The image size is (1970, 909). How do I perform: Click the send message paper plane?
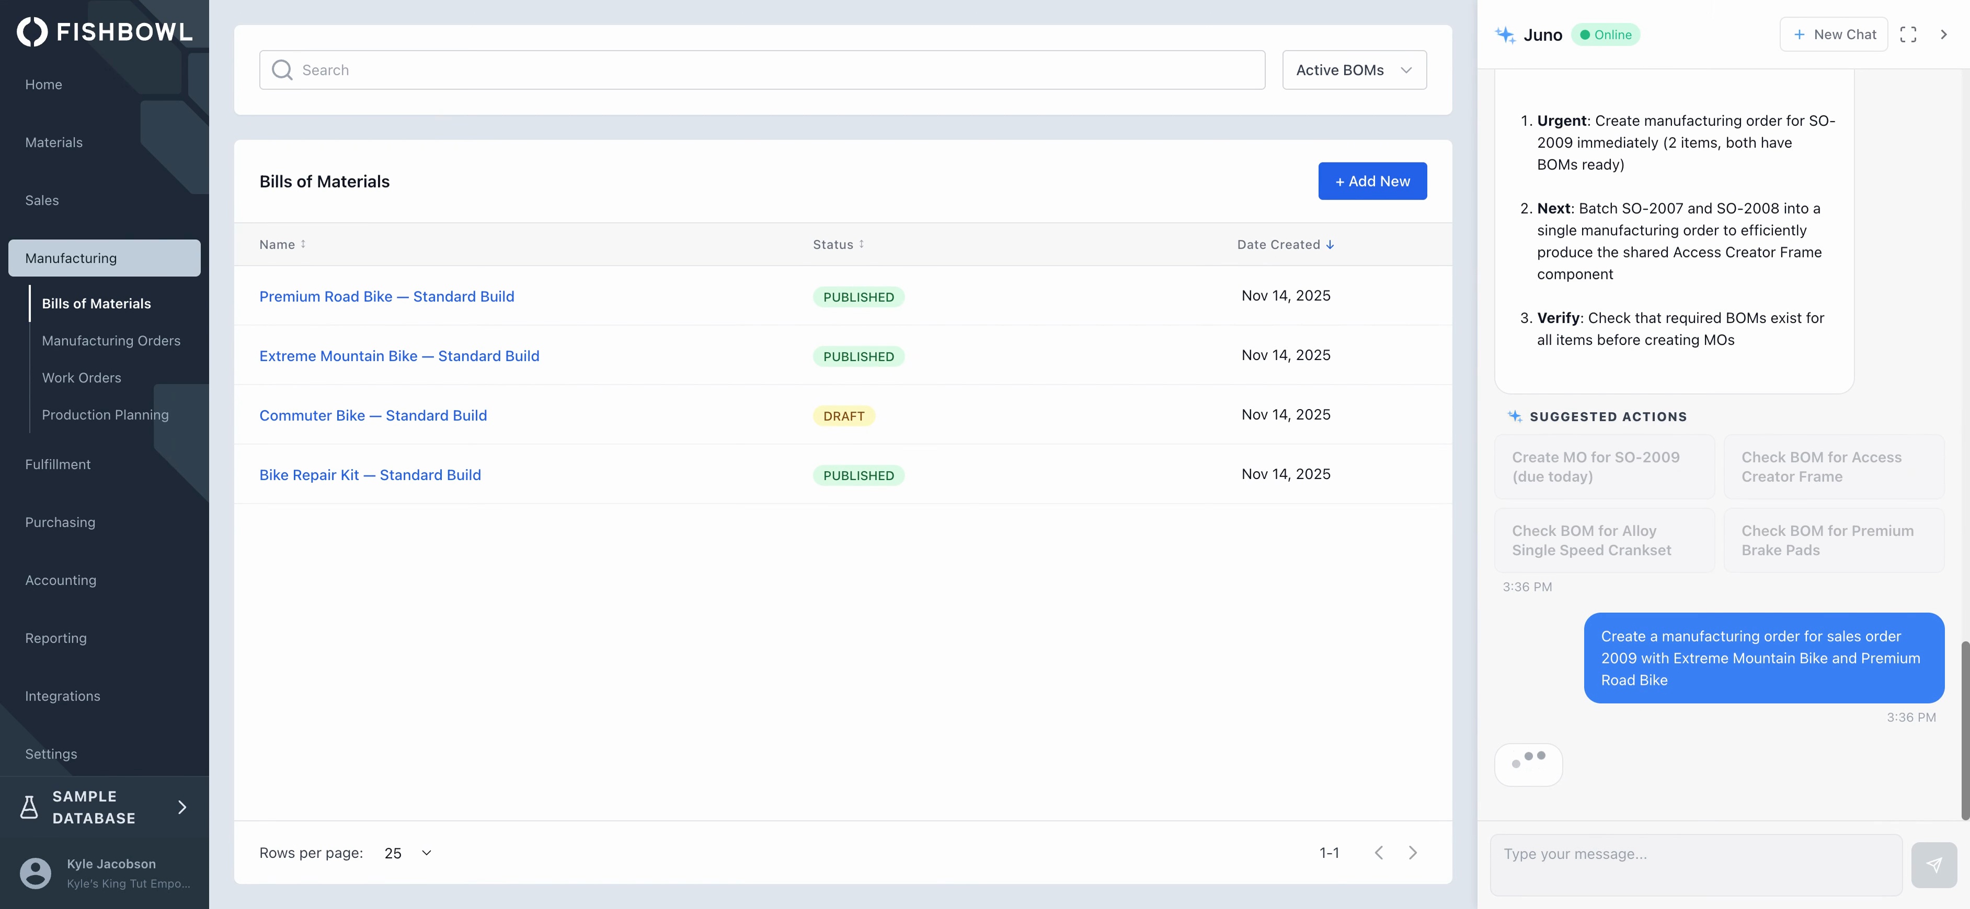coord(1933,865)
